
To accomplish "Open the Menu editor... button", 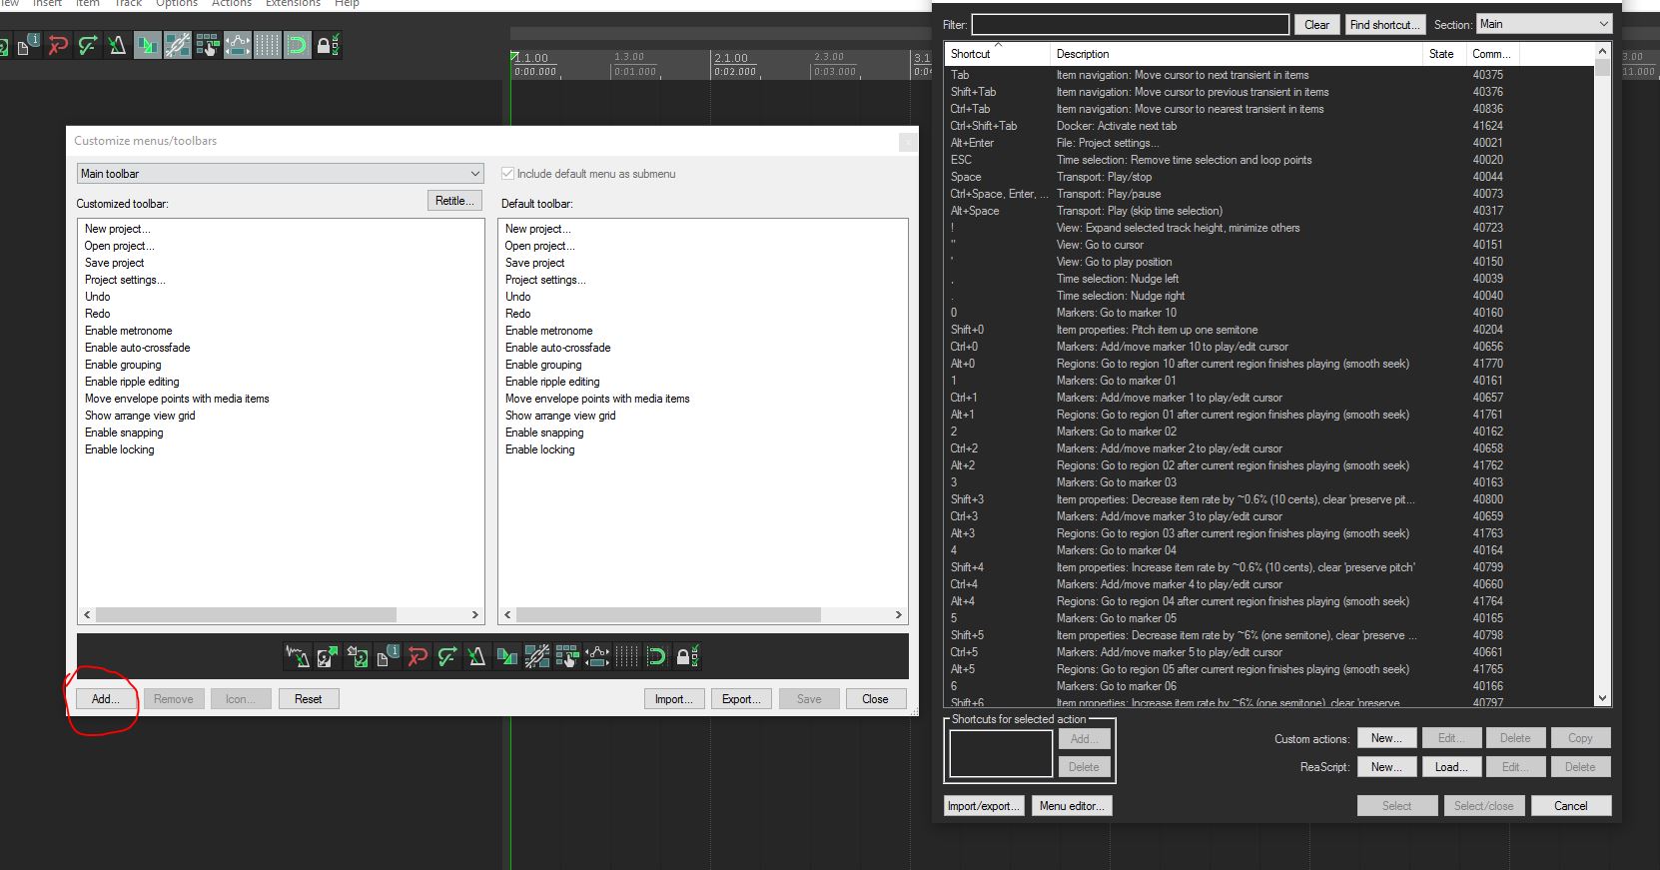I will (x=1072, y=806).
